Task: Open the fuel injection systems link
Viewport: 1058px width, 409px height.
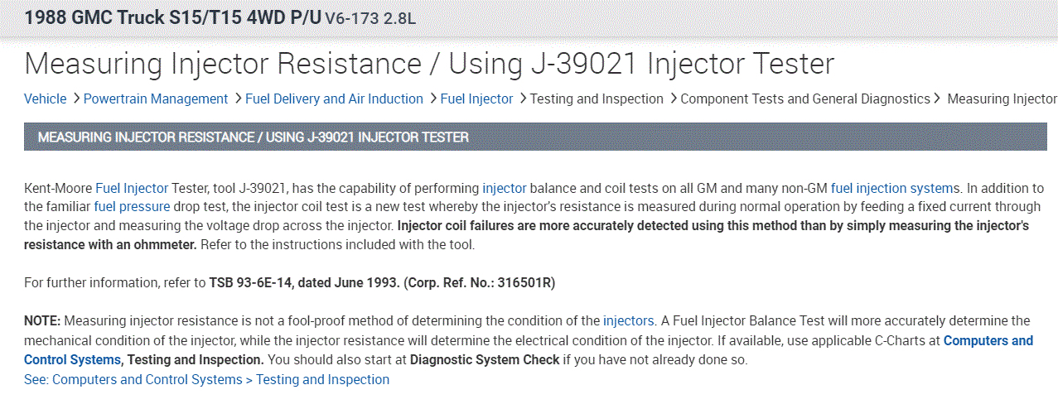Action: [895, 188]
